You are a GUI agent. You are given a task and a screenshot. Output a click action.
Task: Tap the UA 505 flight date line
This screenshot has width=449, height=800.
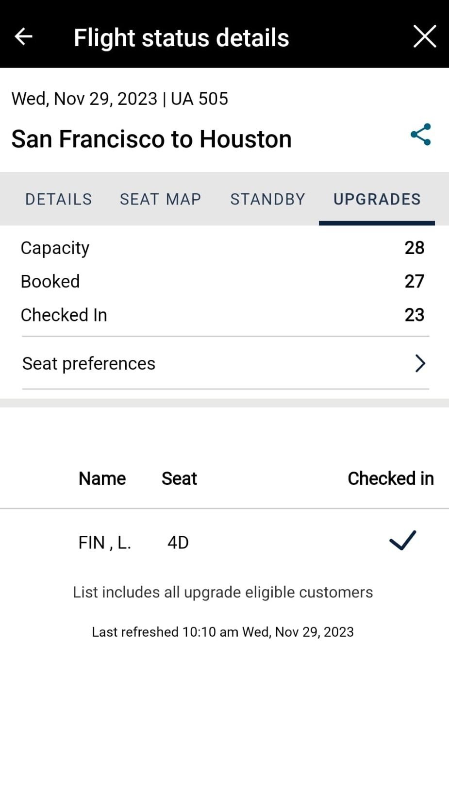pyautogui.click(x=119, y=99)
